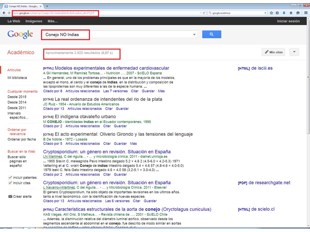The height and width of the screenshot is (232, 310).
Task: Click Guardar under La real ordenanza result
Action: [122, 109]
